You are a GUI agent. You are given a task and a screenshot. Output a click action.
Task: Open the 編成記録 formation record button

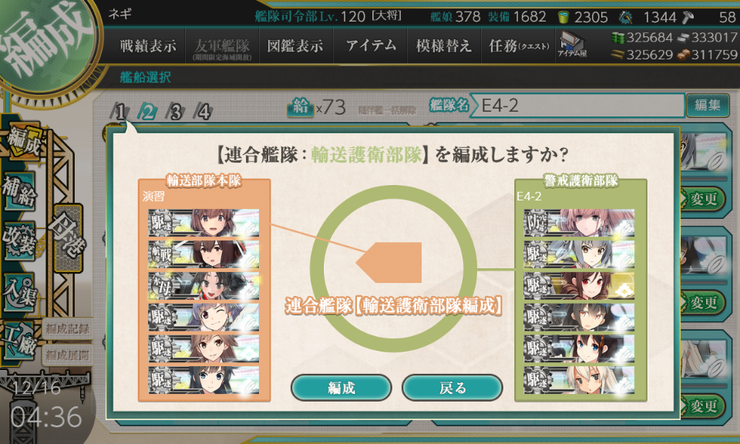pyautogui.click(x=67, y=329)
